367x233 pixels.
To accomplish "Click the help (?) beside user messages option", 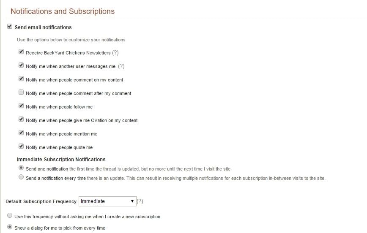I will [x=121, y=66].
